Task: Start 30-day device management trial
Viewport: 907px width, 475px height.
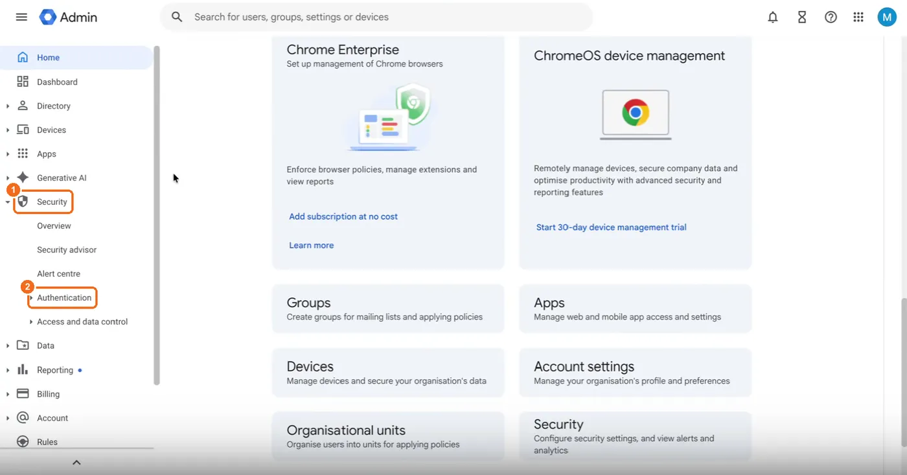Action: (612, 227)
